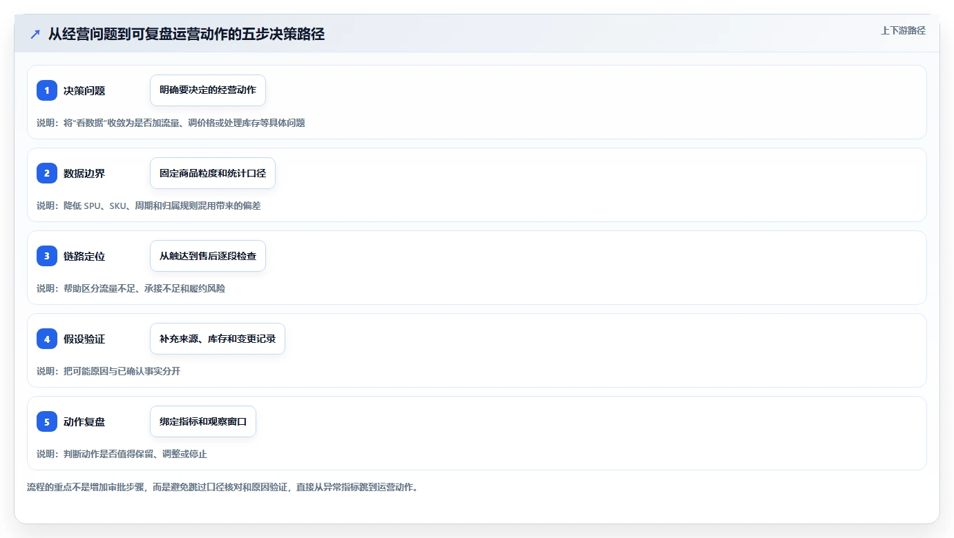Click the title 从经营问题到可复盘运营动作的五步决策路径
The image size is (954, 538).
(187, 34)
